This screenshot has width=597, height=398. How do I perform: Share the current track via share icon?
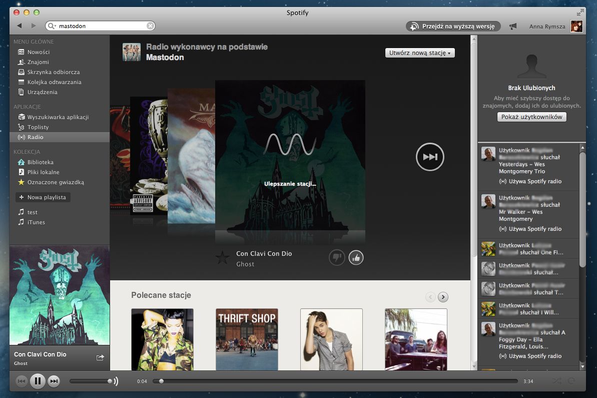[x=100, y=357]
